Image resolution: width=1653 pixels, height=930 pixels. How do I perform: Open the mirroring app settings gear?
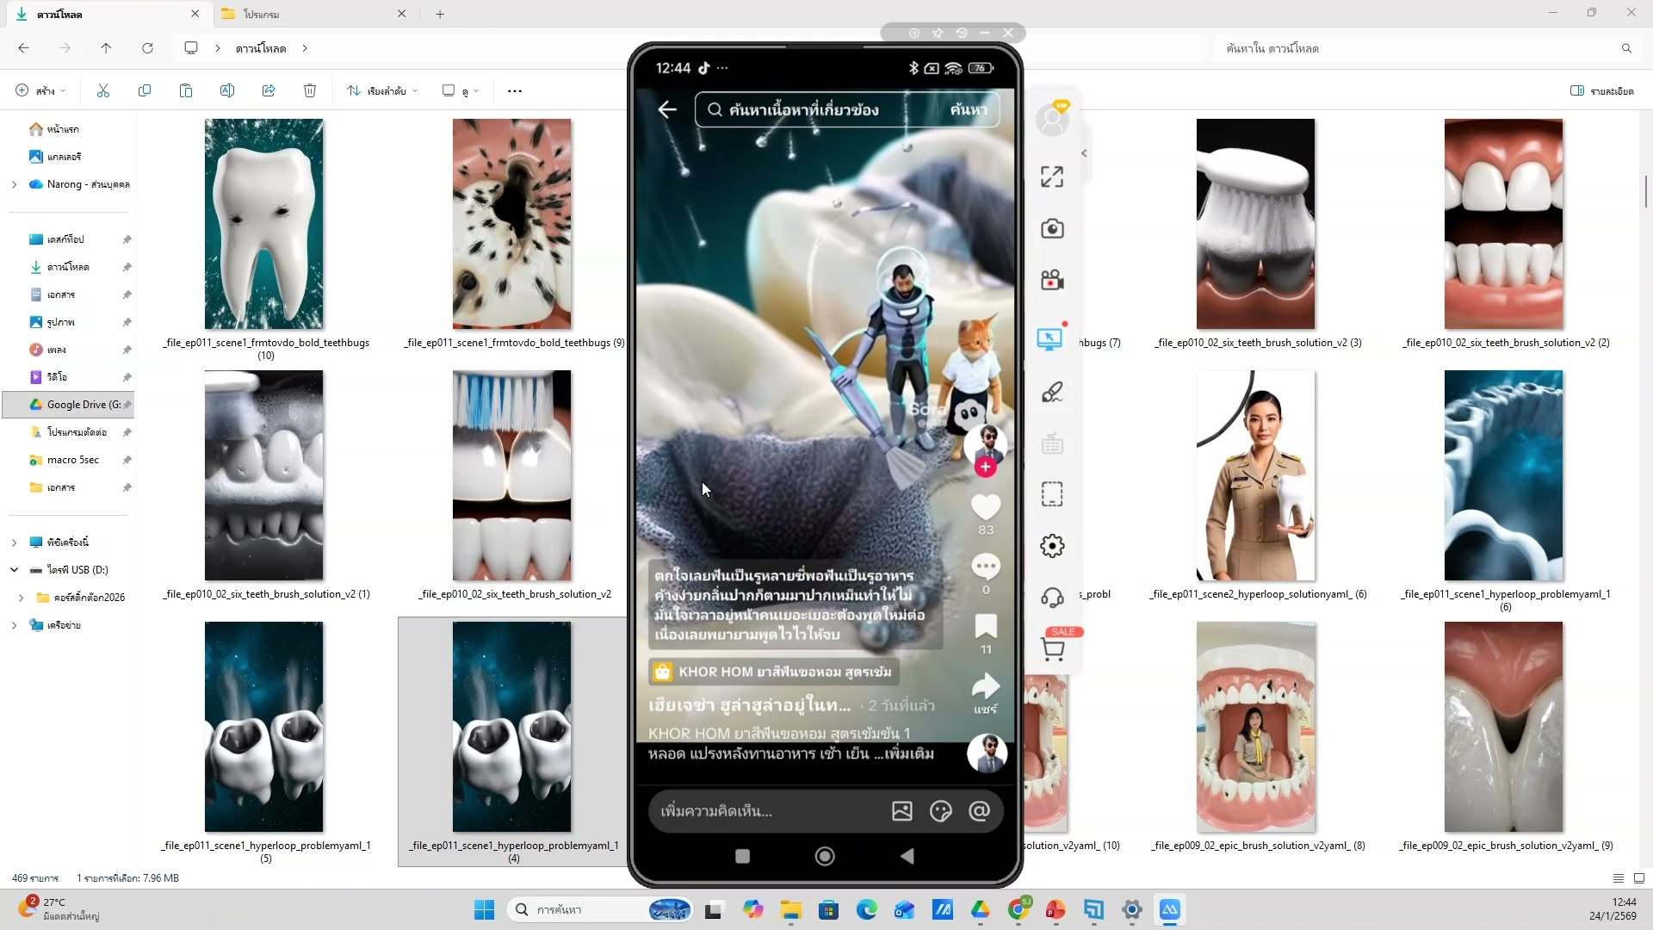(1052, 545)
